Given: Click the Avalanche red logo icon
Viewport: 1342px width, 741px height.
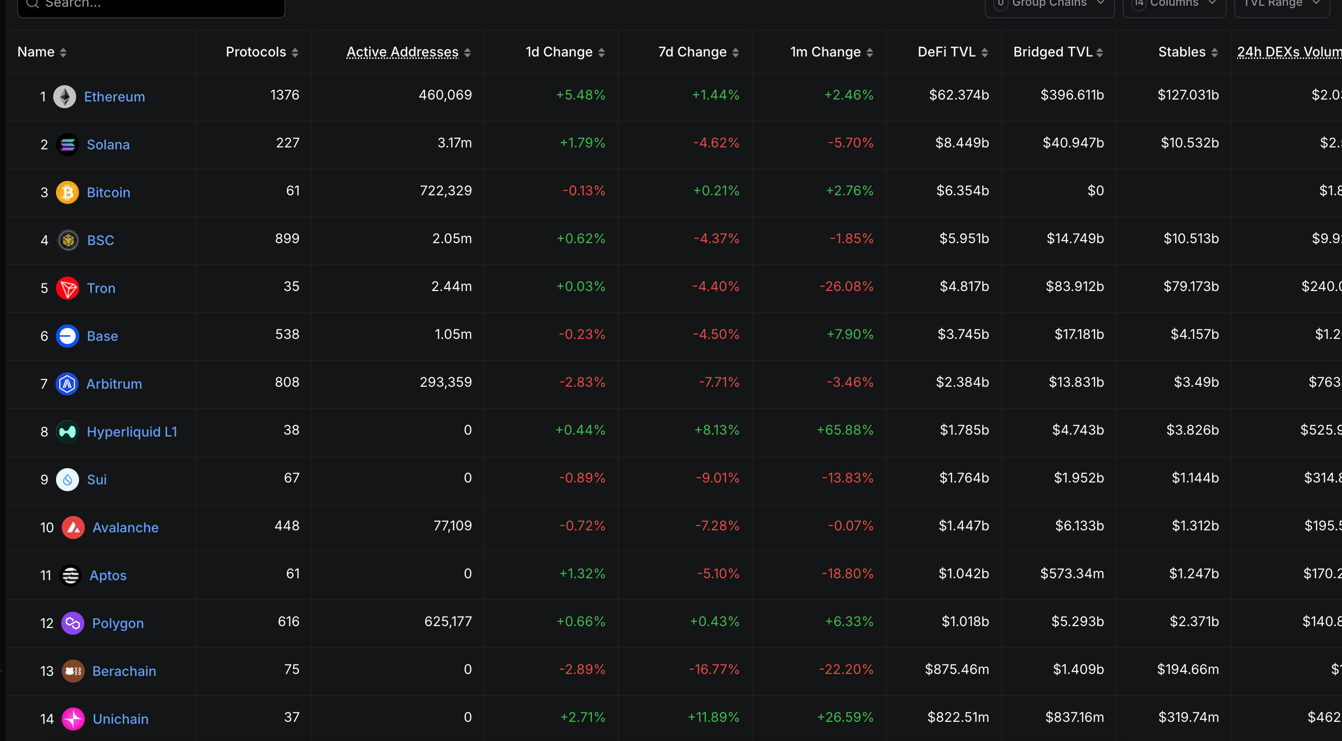Looking at the screenshot, I should tap(73, 528).
